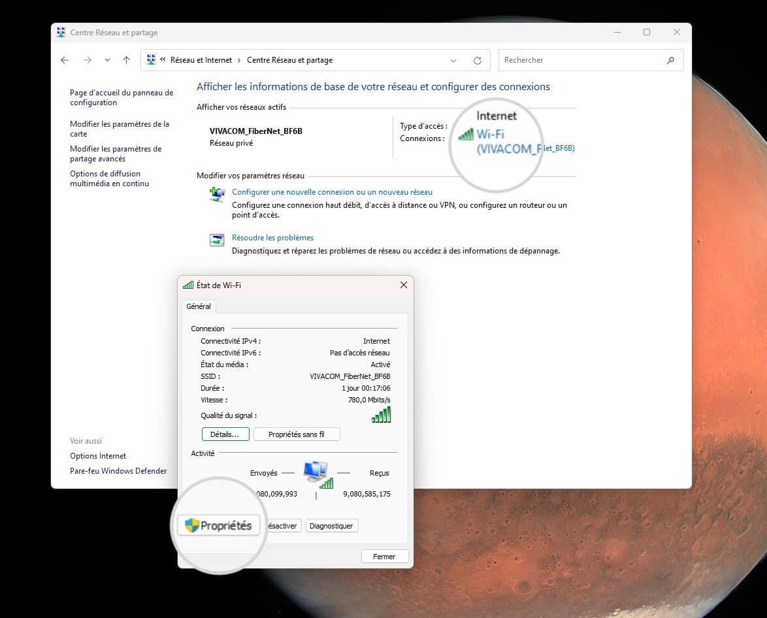767x618 pixels.
Task: Click the Fermer button
Action: pos(384,557)
